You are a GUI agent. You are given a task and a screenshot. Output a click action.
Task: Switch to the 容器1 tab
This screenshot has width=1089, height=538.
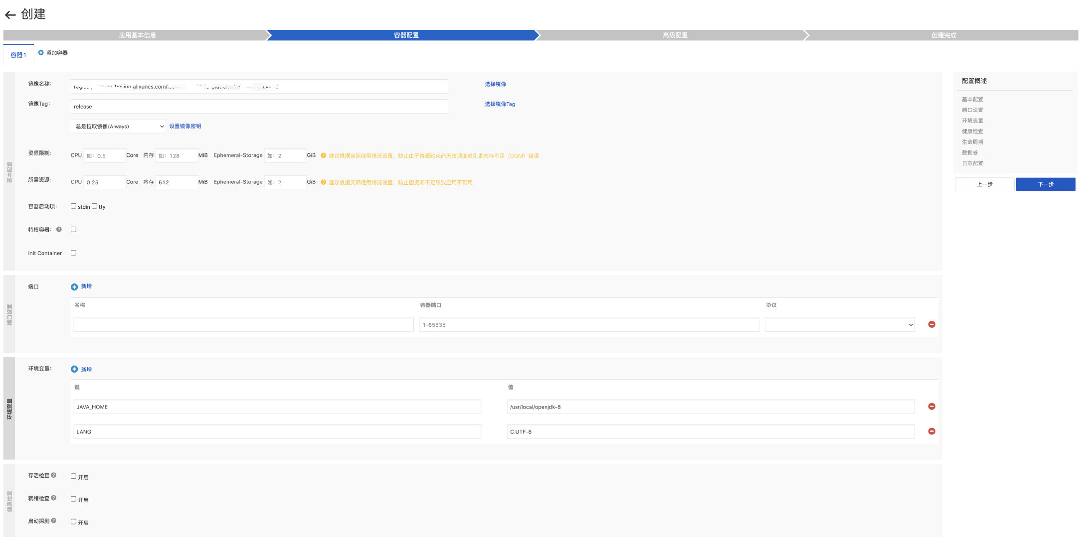pos(18,55)
